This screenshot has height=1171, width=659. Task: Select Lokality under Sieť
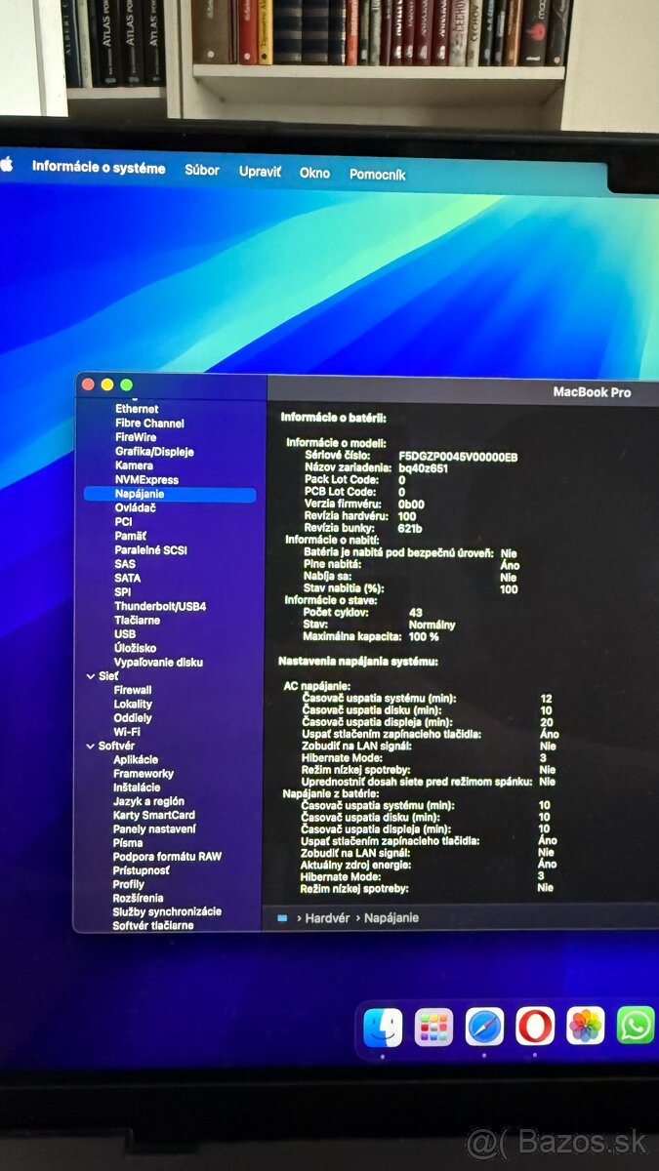(x=133, y=704)
